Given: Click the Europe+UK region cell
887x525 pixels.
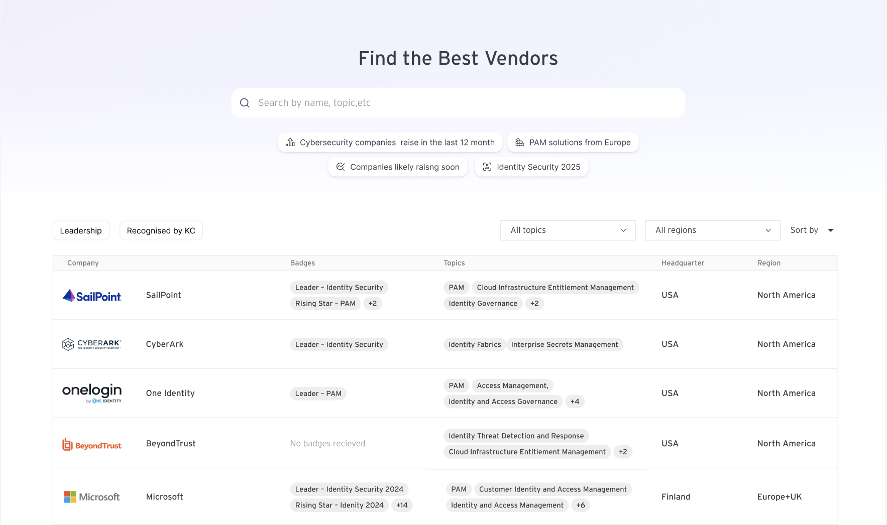Looking at the screenshot, I should (x=780, y=497).
